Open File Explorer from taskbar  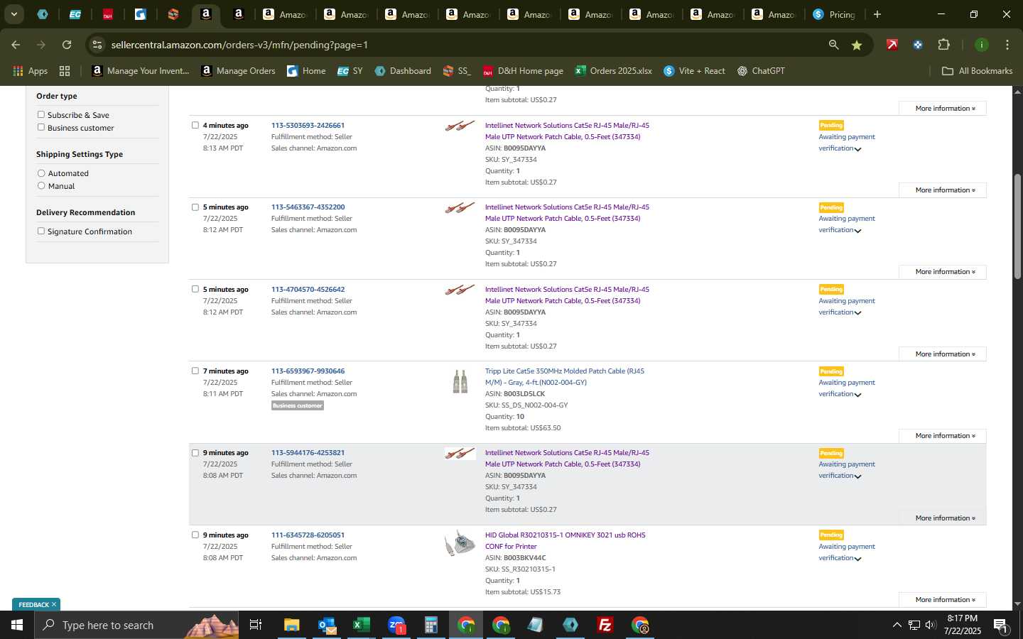[292, 625]
